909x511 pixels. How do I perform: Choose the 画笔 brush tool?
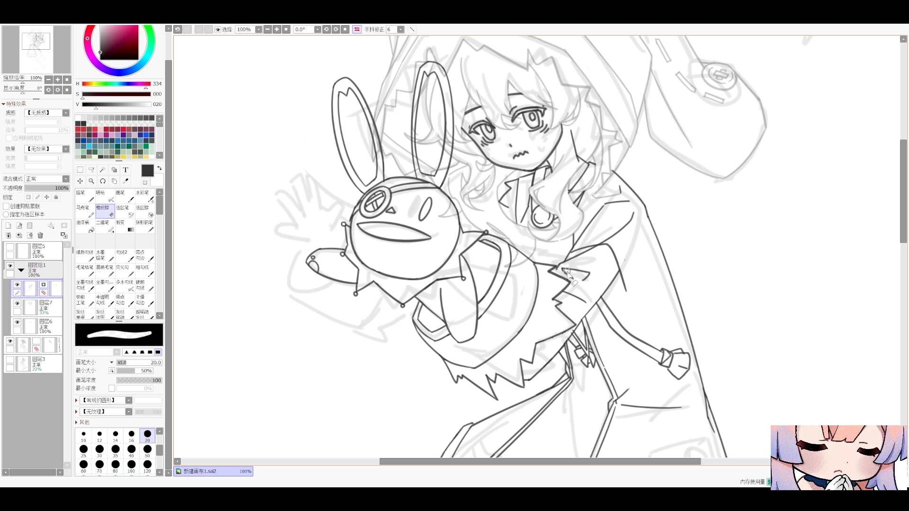coord(125,196)
